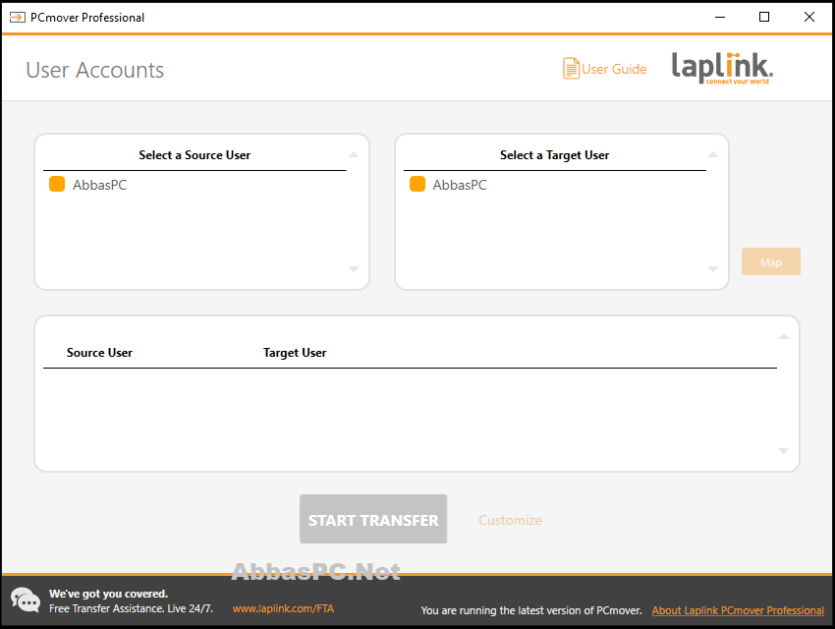Click the latest version status message

(x=531, y=610)
